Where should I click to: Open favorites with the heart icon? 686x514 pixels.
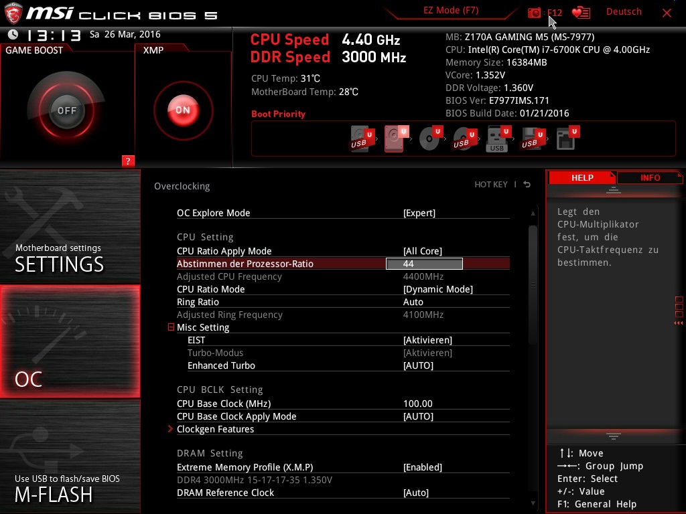coord(581,13)
